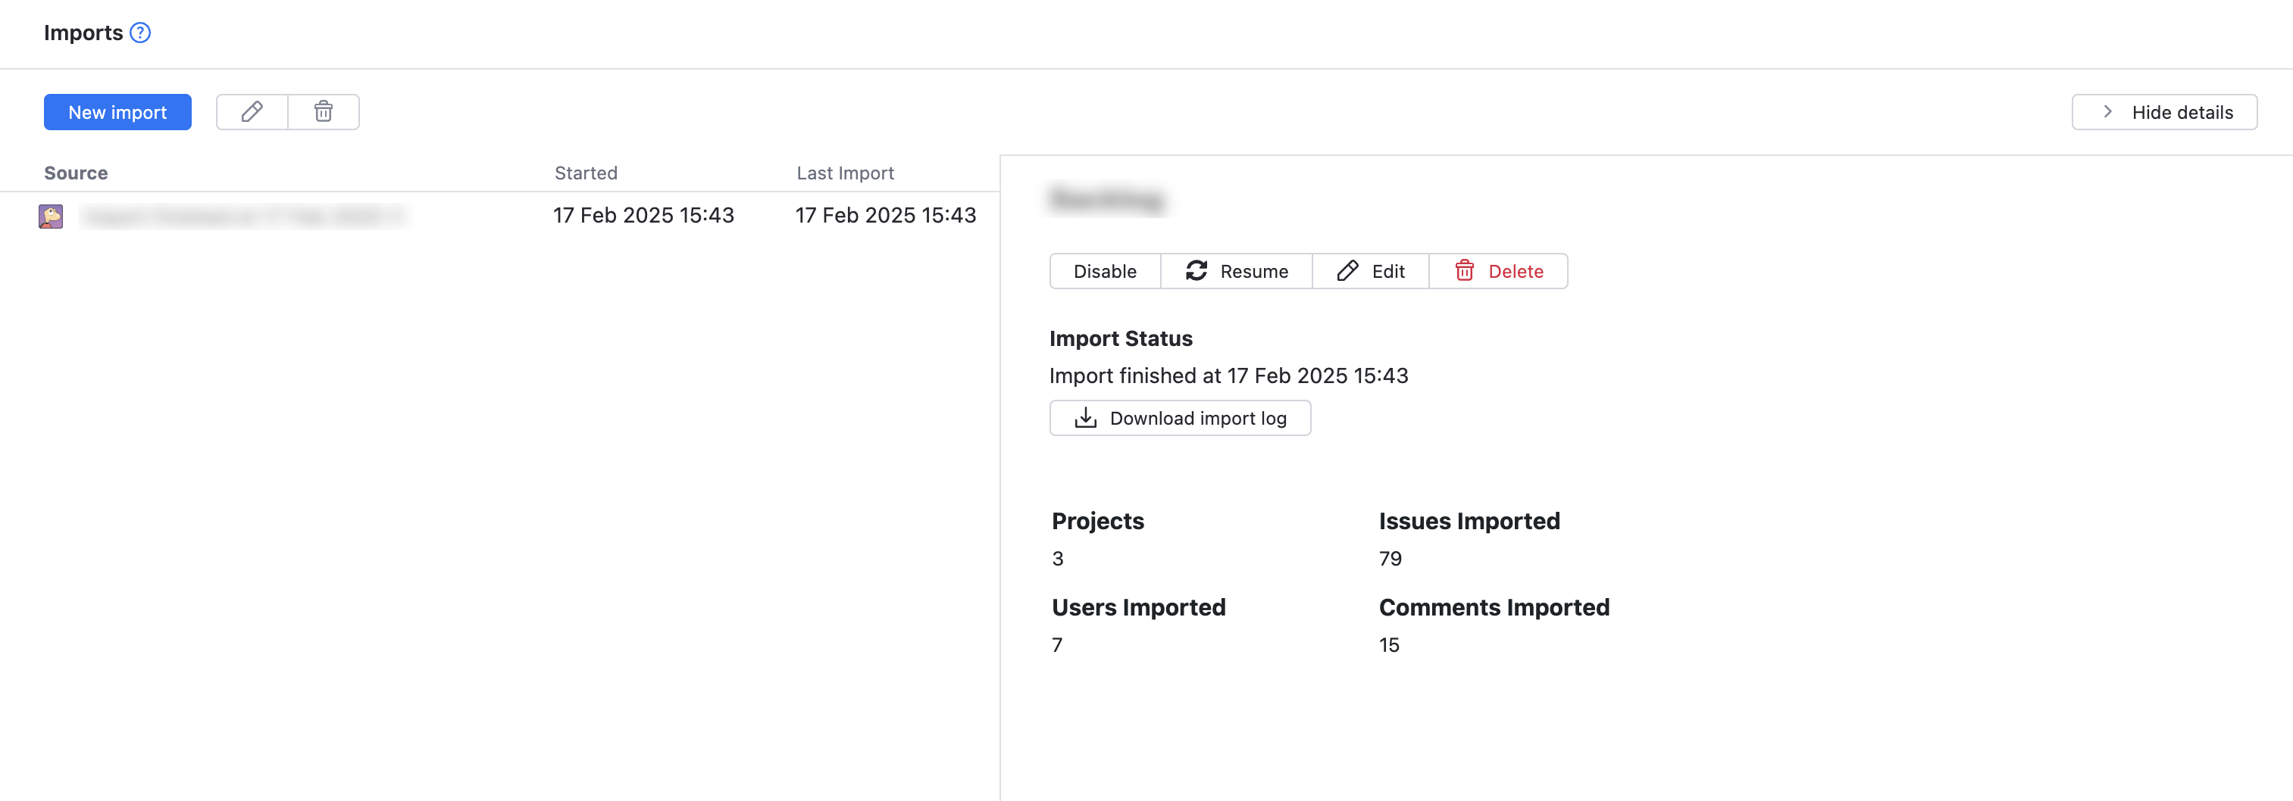Start a New import
The image size is (2293, 801).
117,112
